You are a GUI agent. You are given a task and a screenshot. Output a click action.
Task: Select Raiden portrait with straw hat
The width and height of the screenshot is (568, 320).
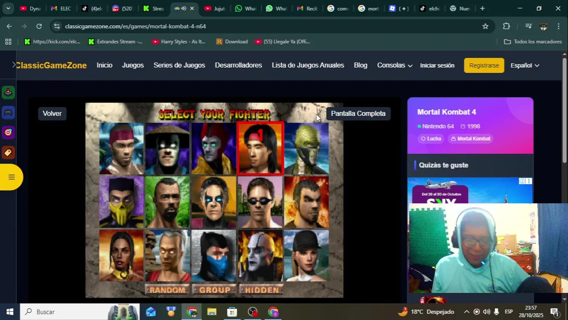point(168,148)
